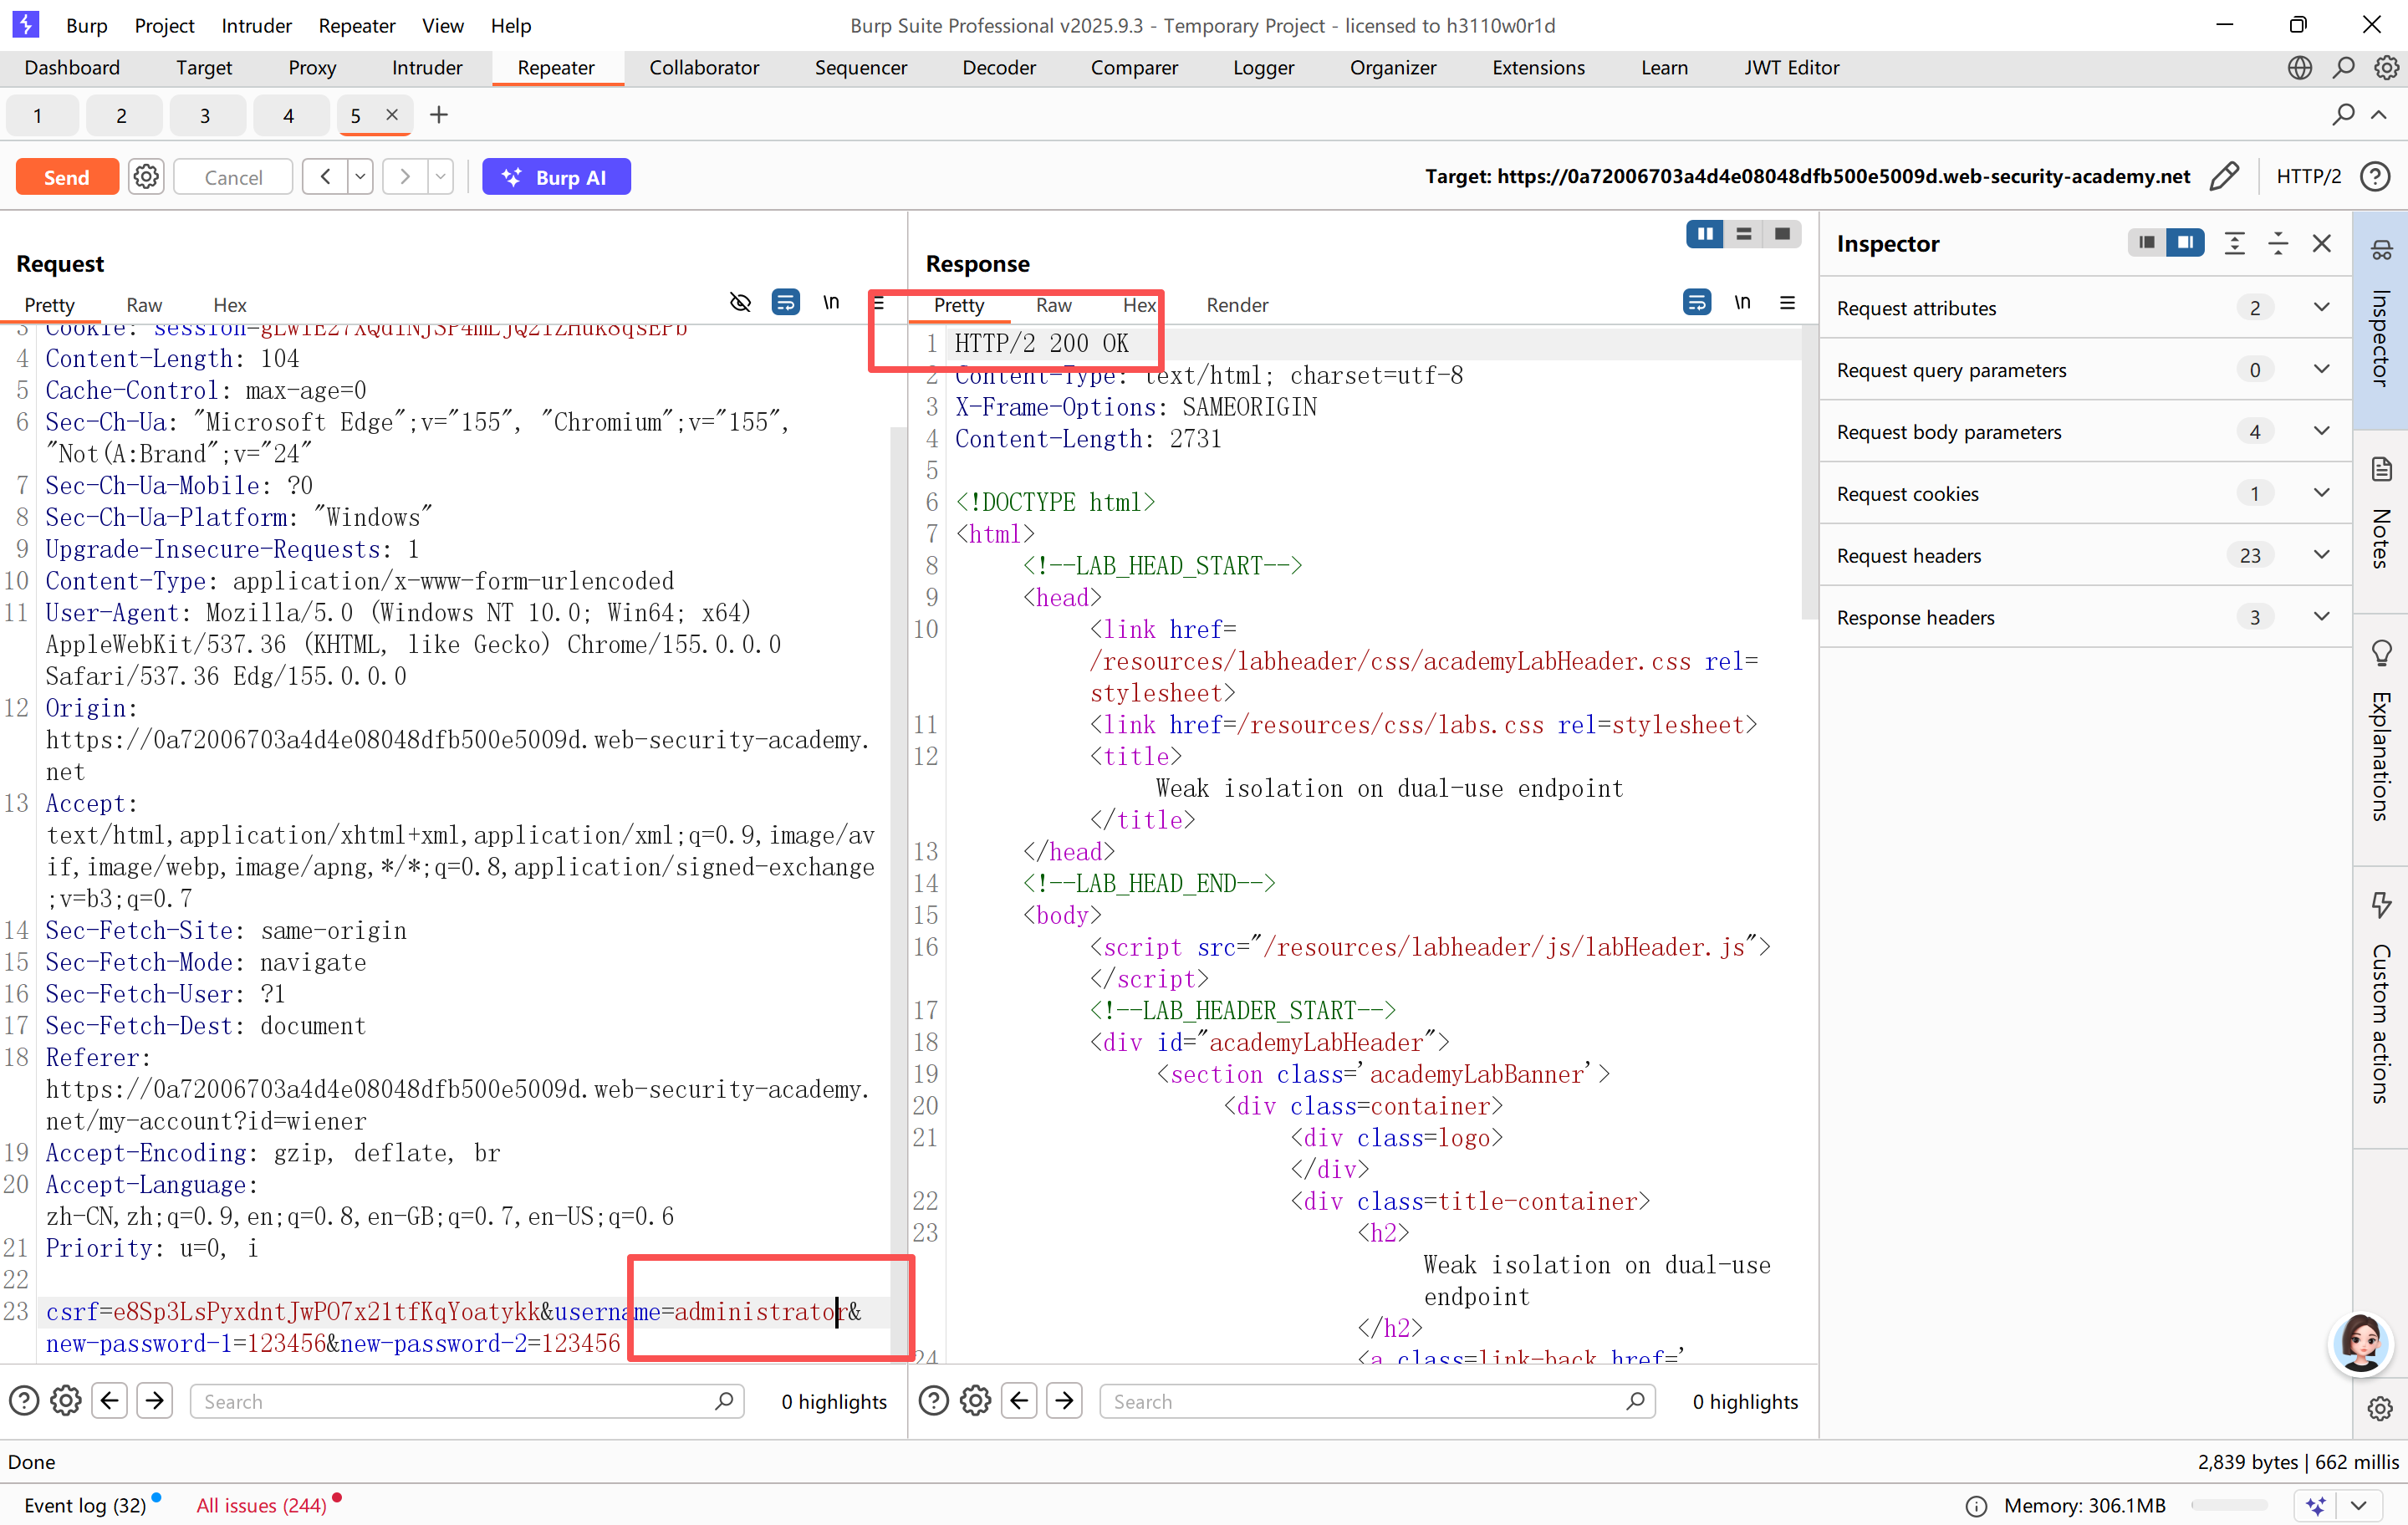Toggle \n show newlines in Response
Screen dimensions: 2408x1525
point(1742,303)
